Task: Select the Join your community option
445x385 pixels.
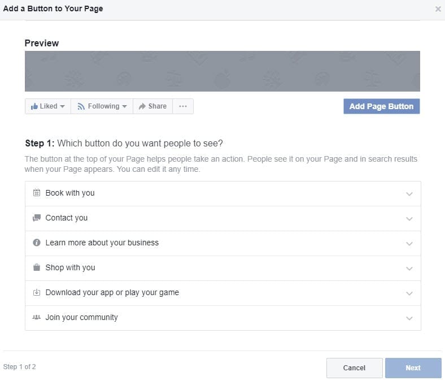Action: coord(223,318)
